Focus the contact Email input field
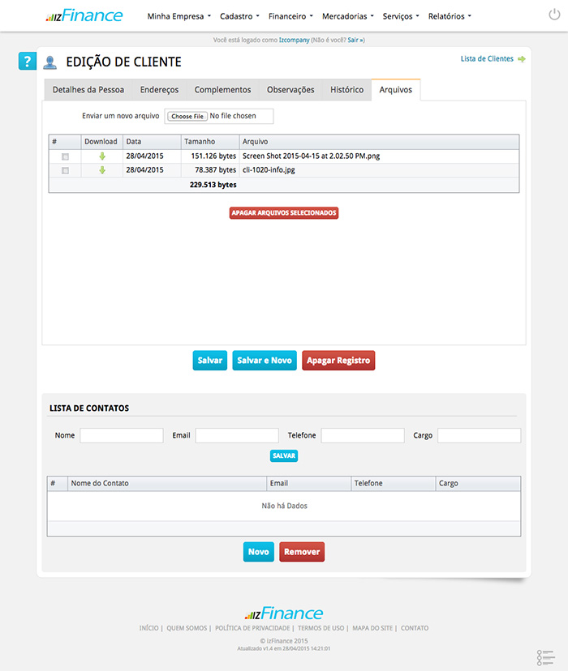The image size is (568, 671). pyautogui.click(x=236, y=435)
